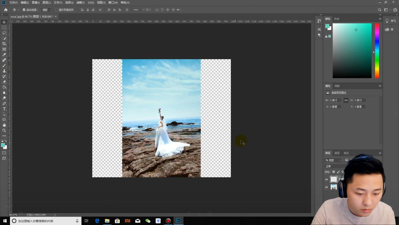Open the 文件(F) menu
The height and width of the screenshot is (225, 399).
(x=14, y=3)
